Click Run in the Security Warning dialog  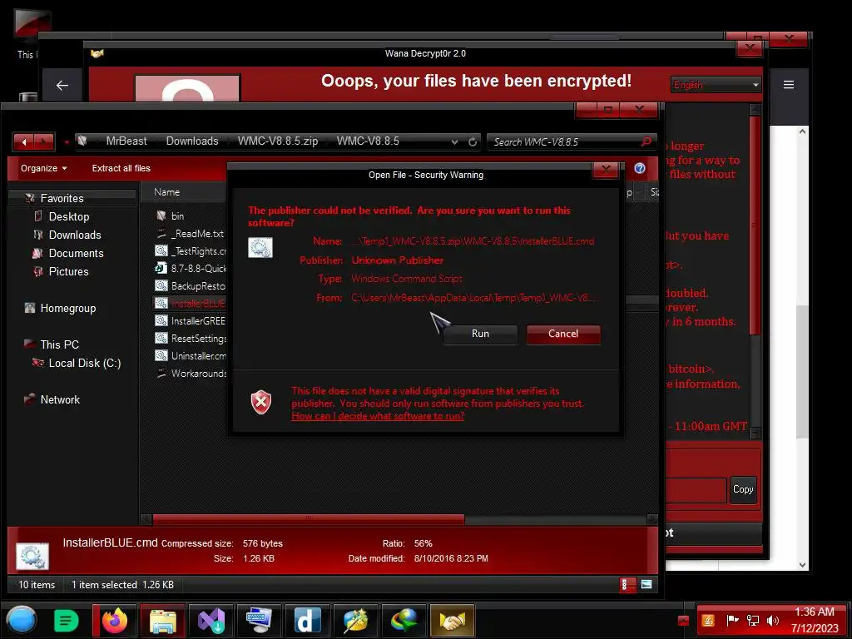pyautogui.click(x=480, y=334)
